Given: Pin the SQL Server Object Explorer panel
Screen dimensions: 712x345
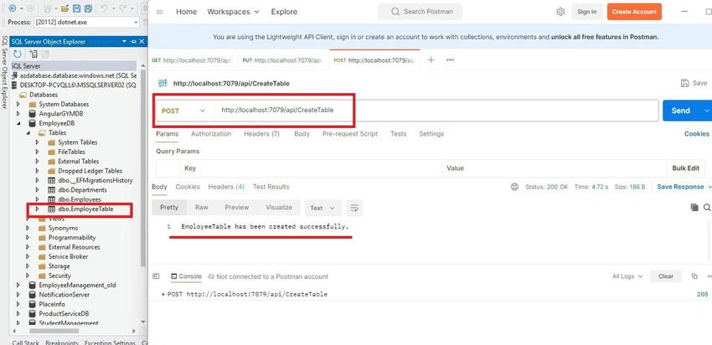Looking at the screenshot, I should pyautogui.click(x=133, y=42).
